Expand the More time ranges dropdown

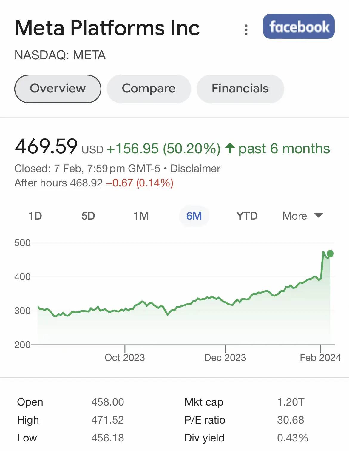point(302,216)
